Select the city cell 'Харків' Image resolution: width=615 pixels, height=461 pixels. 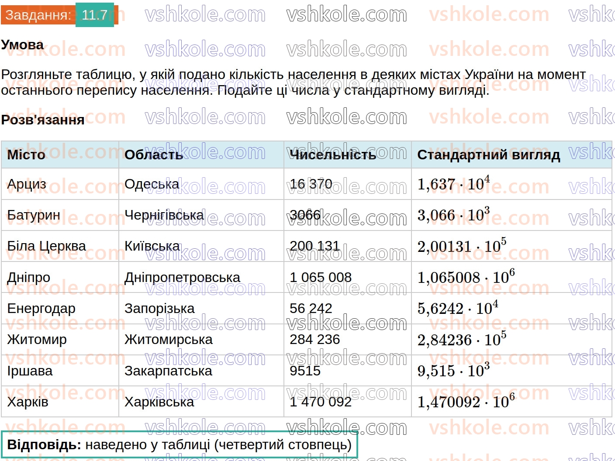click(x=28, y=402)
